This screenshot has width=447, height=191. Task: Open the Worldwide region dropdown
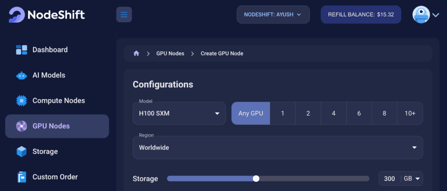coord(278,147)
